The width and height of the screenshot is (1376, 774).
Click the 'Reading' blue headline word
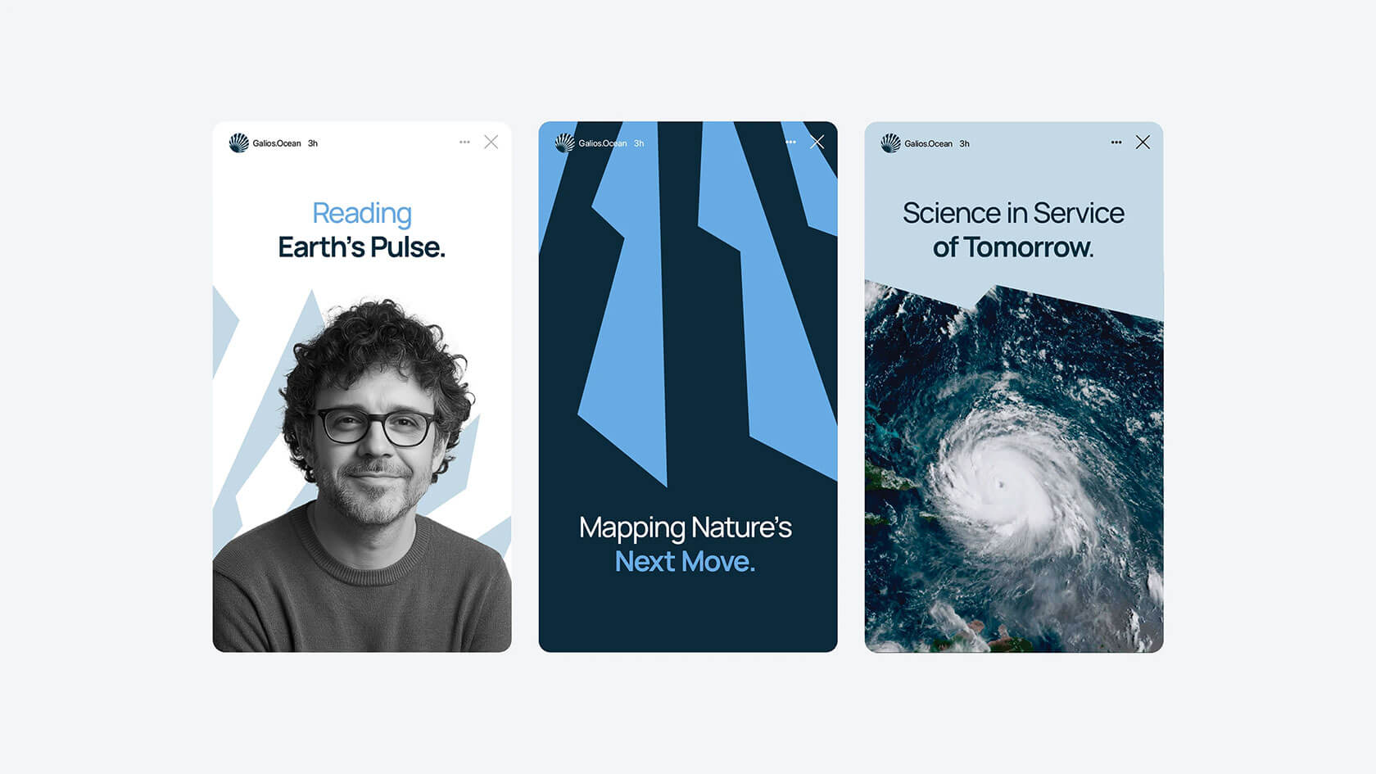point(362,214)
